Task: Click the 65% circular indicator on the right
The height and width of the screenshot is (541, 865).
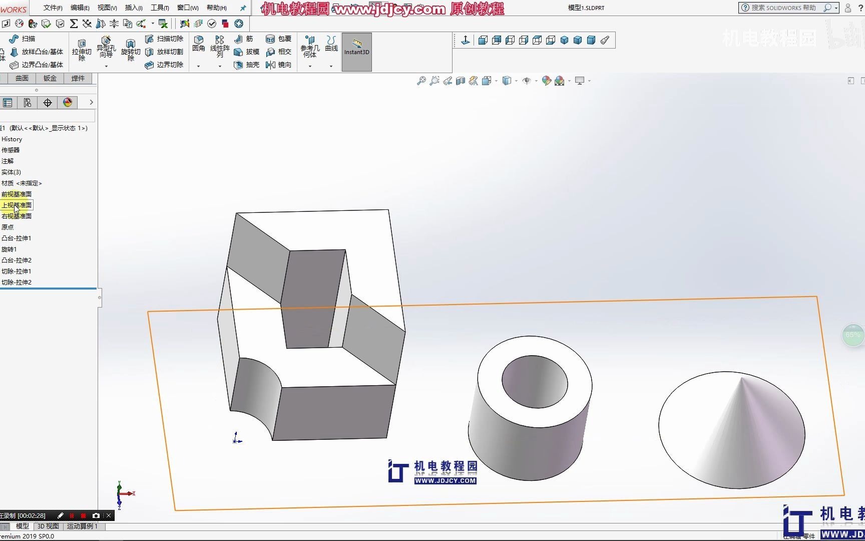Action: 852,335
